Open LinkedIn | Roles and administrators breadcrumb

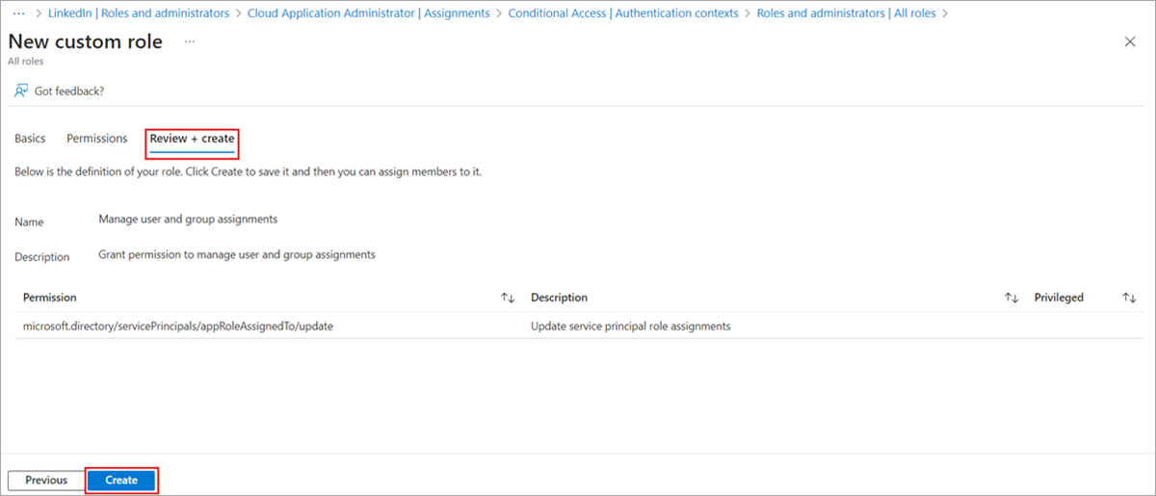pos(139,13)
